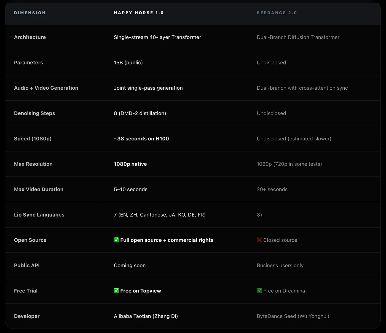Select the Open Source row label
The height and width of the screenshot is (333, 386).
click(30, 240)
